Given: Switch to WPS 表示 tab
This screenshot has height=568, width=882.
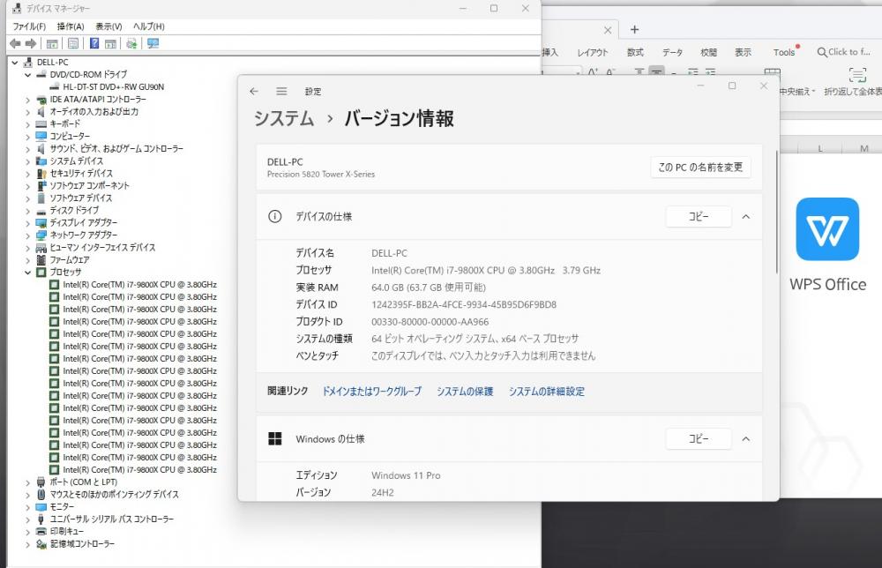Looking at the screenshot, I should pos(743,52).
